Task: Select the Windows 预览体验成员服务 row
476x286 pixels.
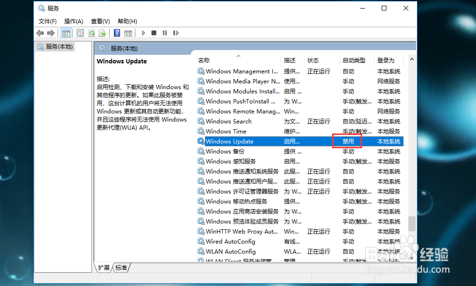Action: coord(300,222)
